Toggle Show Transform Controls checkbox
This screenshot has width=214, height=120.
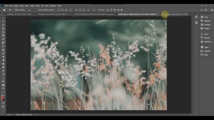[37, 10]
